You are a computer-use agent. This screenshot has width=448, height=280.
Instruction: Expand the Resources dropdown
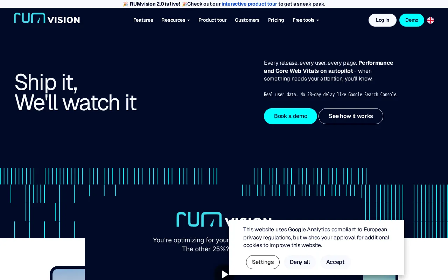pyautogui.click(x=176, y=20)
